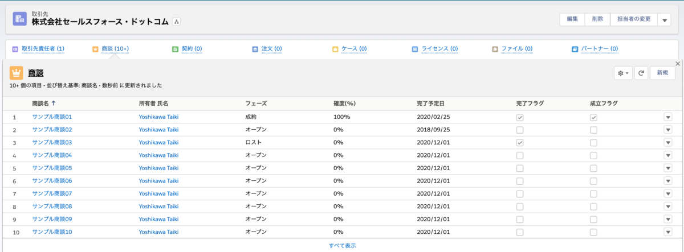Image resolution: width=684 pixels, height=252 pixels.
Task: Open 商談 (10+) related list link
Action: point(115,49)
